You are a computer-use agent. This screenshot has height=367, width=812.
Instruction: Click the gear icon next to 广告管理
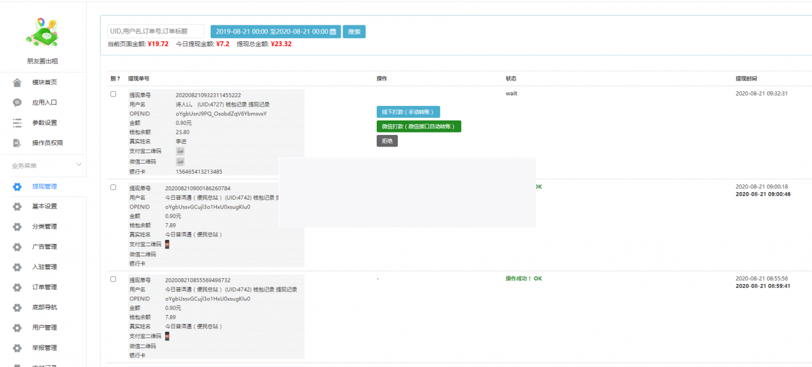pyautogui.click(x=17, y=247)
